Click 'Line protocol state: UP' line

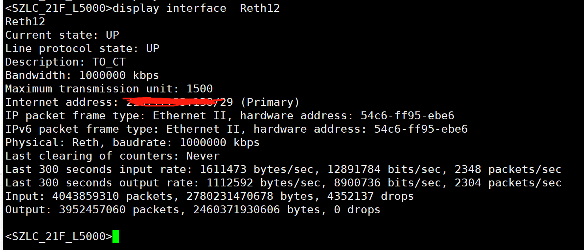(x=82, y=49)
